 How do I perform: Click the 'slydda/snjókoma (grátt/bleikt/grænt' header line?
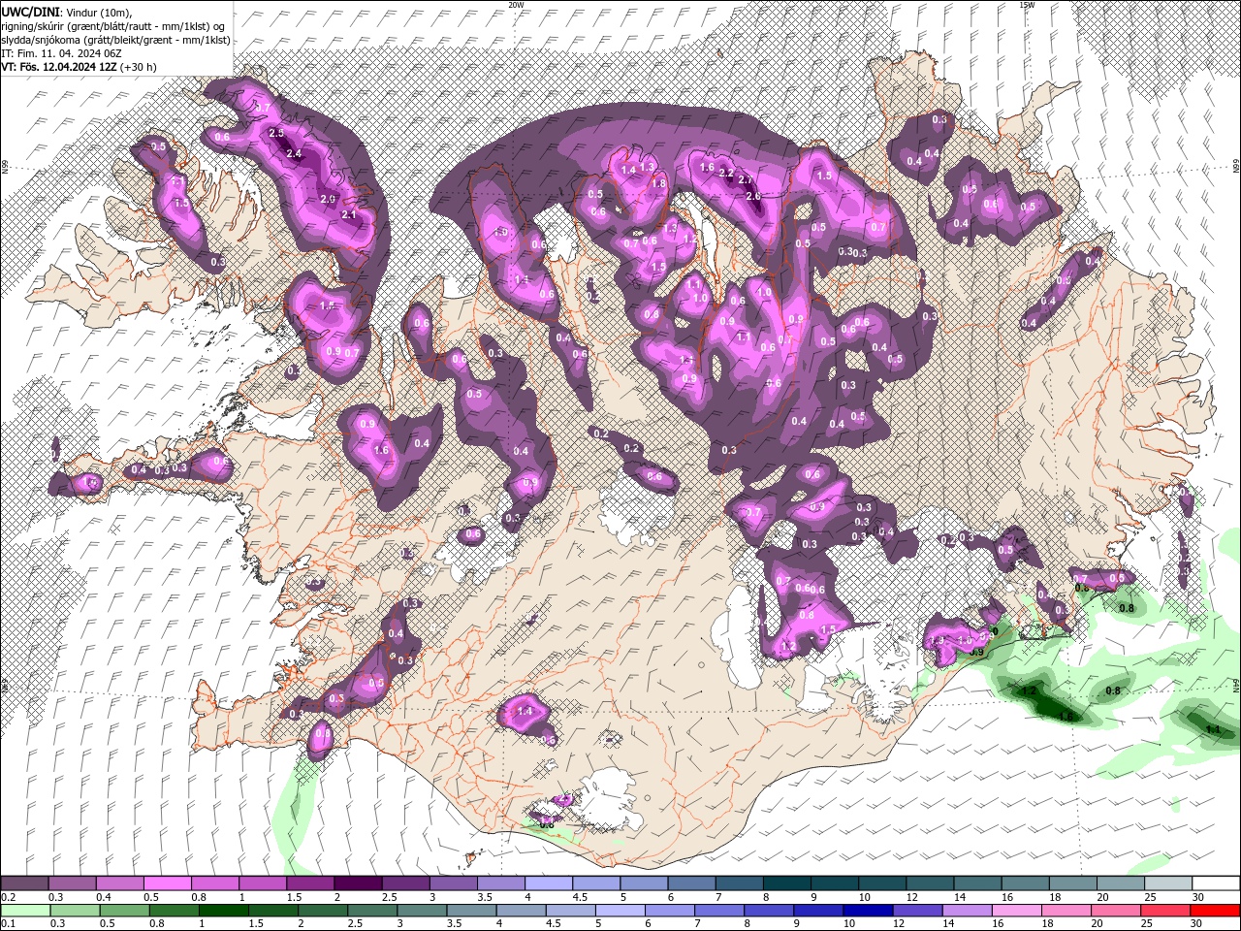115,39
